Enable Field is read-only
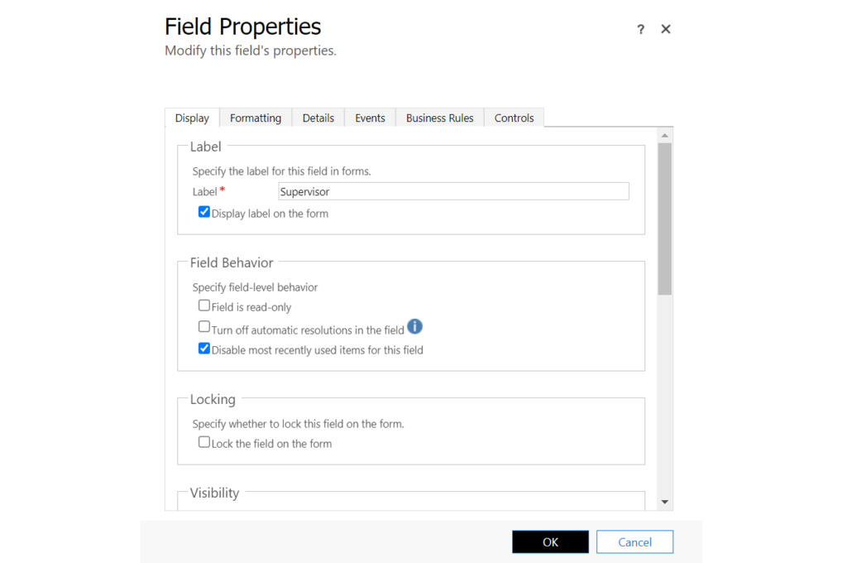Image resolution: width=847 pixels, height=563 pixels. (204, 305)
